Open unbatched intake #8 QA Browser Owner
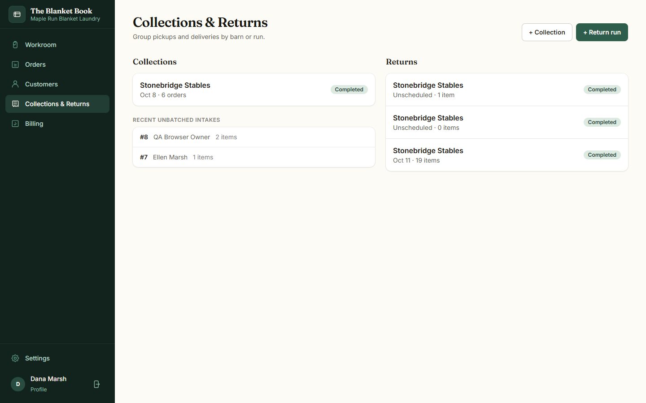646x403 pixels. click(254, 137)
